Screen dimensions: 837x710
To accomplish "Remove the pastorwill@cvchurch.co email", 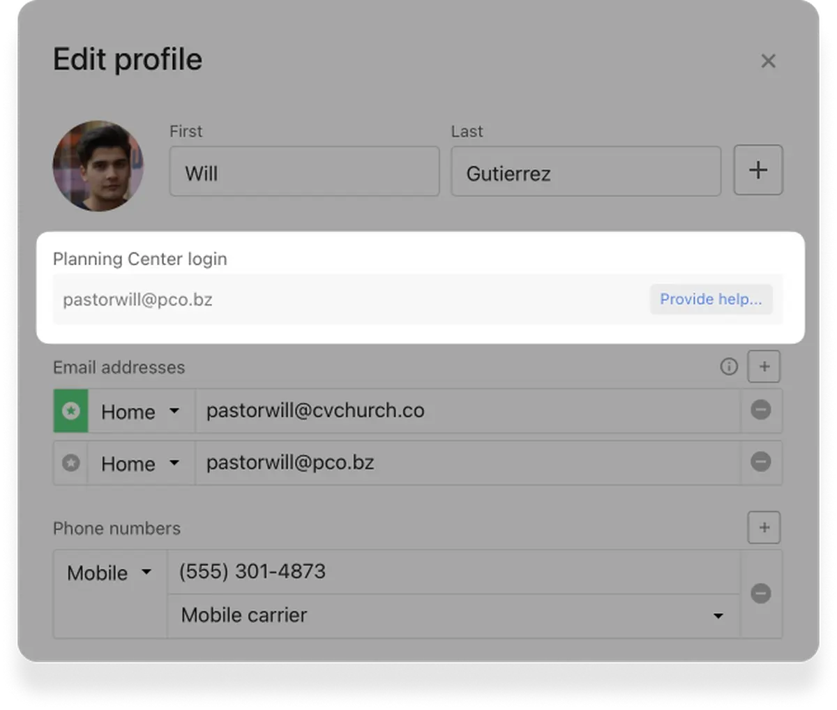I will (x=761, y=410).
